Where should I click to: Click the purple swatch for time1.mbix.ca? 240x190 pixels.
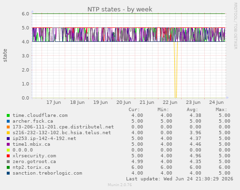pyautogui.click(x=8, y=144)
